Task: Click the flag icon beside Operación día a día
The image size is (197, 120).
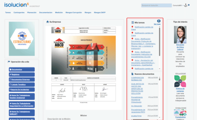Action: [x=9, y=62]
